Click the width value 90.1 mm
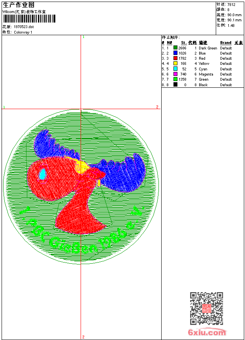 tap(234, 20)
